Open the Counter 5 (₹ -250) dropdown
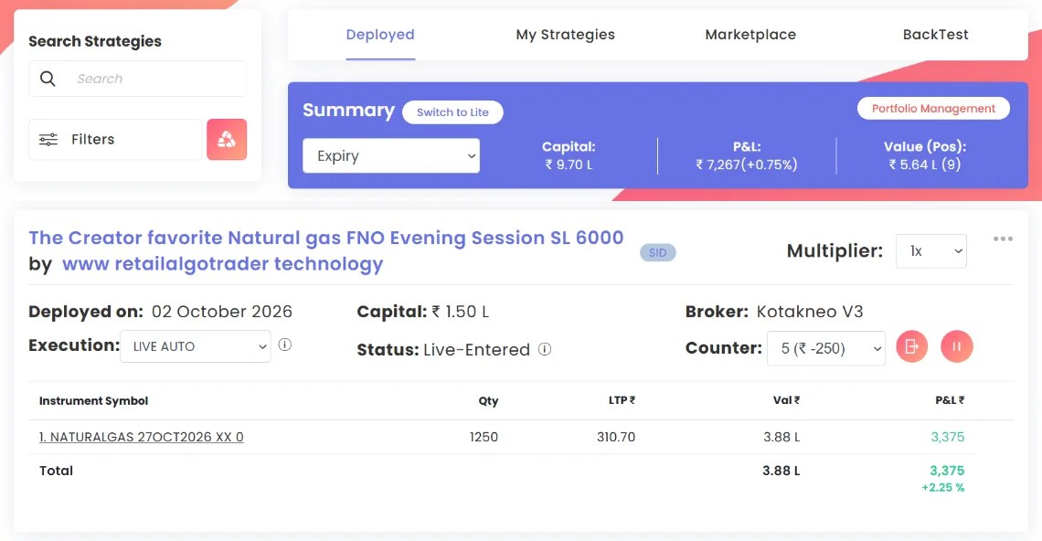 [826, 348]
